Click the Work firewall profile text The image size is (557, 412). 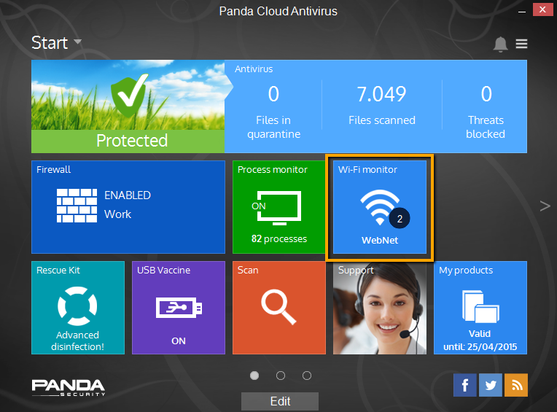coord(117,214)
